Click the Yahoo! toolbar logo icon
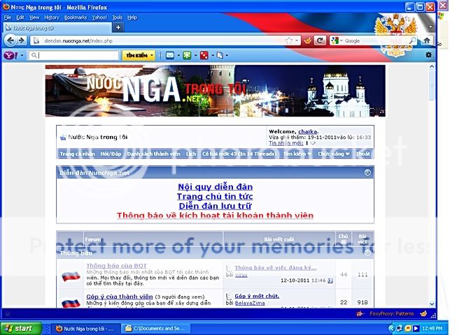471x335 pixels. click(10, 55)
